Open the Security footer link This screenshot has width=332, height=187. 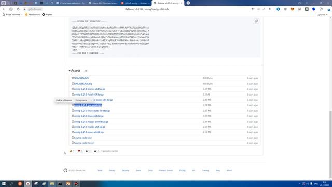[x=126, y=170]
